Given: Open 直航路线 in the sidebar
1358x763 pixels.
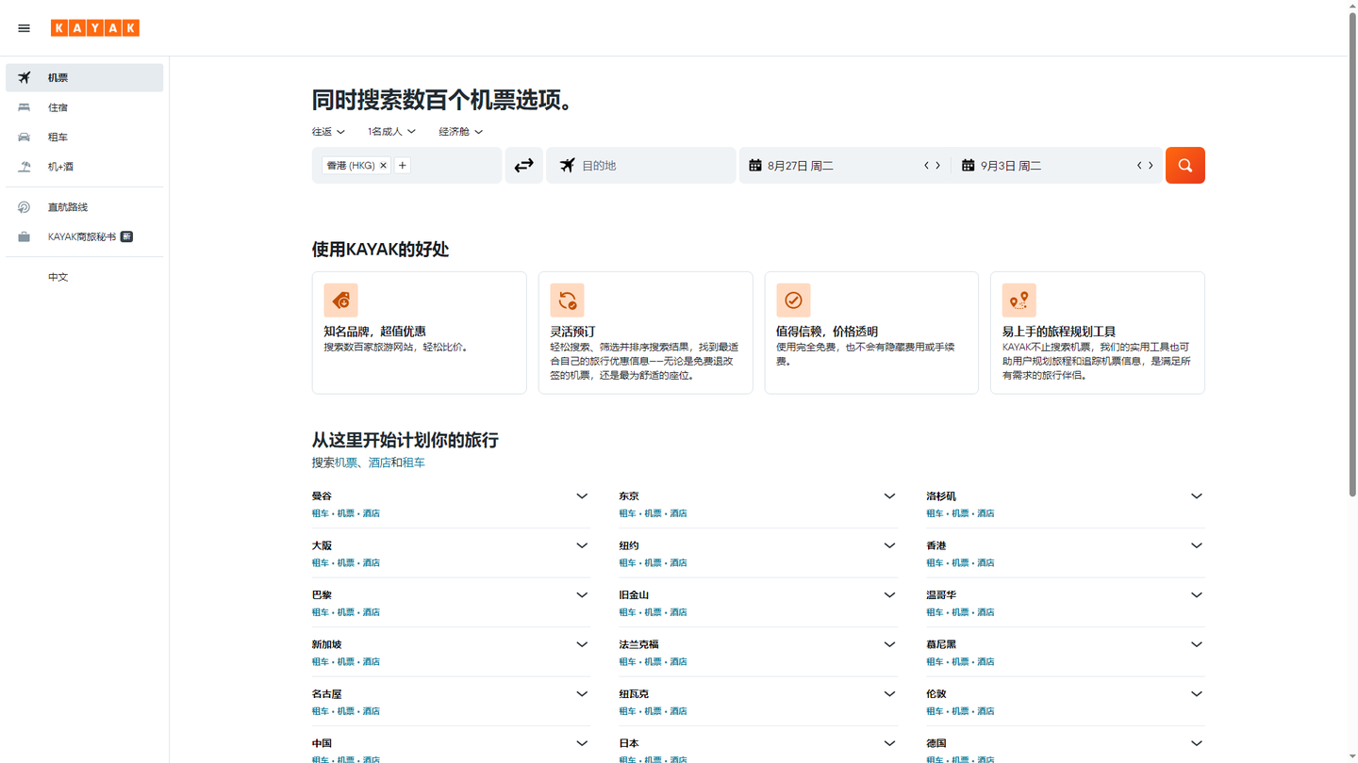Looking at the screenshot, I should point(85,207).
